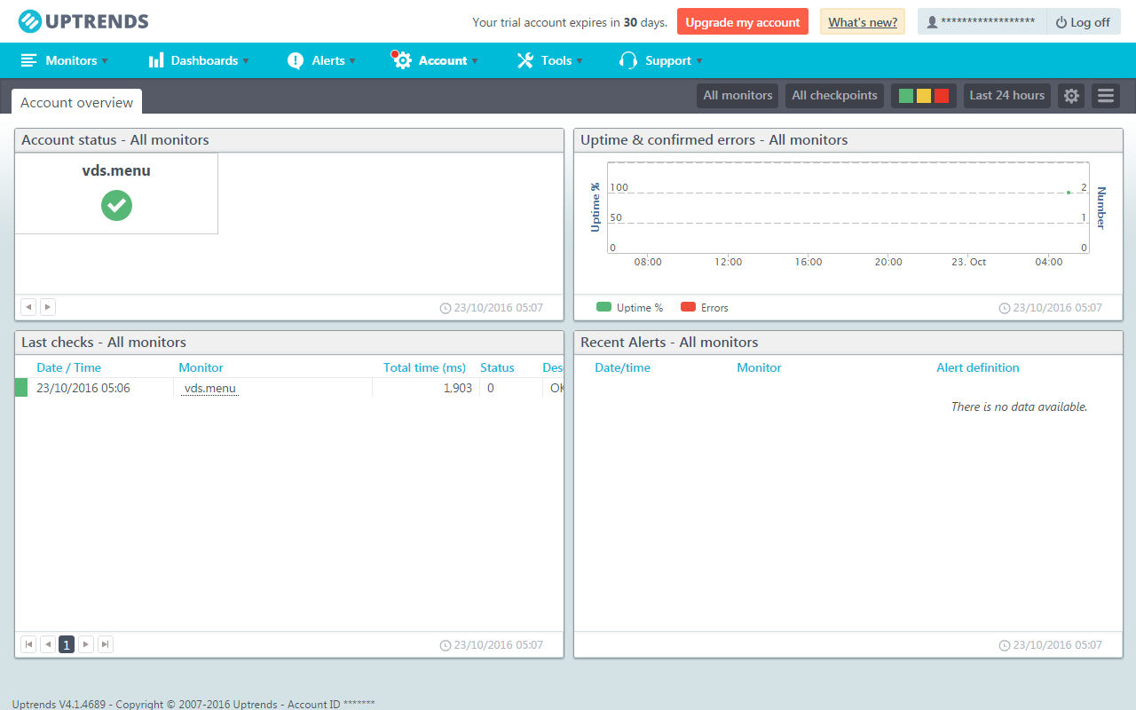Click Upgrade my account button
The image size is (1136, 710).
(743, 22)
